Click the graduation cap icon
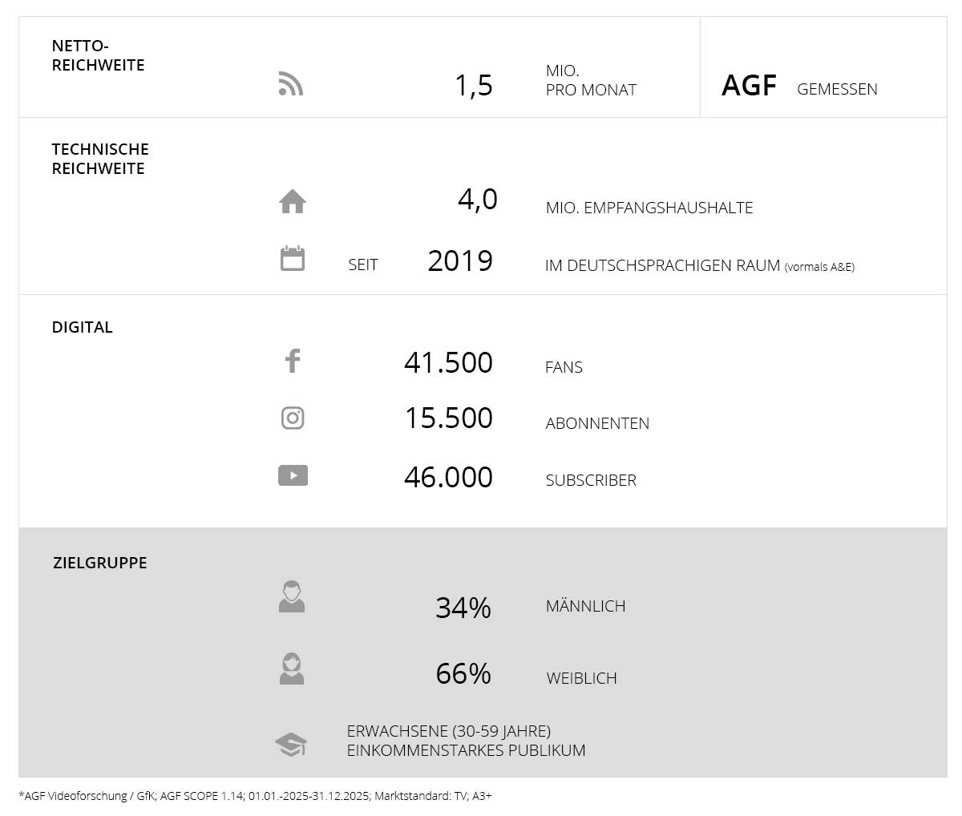Viewport: 962px width, 816px height. (x=291, y=745)
